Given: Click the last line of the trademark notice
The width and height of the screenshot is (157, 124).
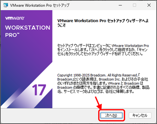Looking at the screenshot, I should 96,92.
